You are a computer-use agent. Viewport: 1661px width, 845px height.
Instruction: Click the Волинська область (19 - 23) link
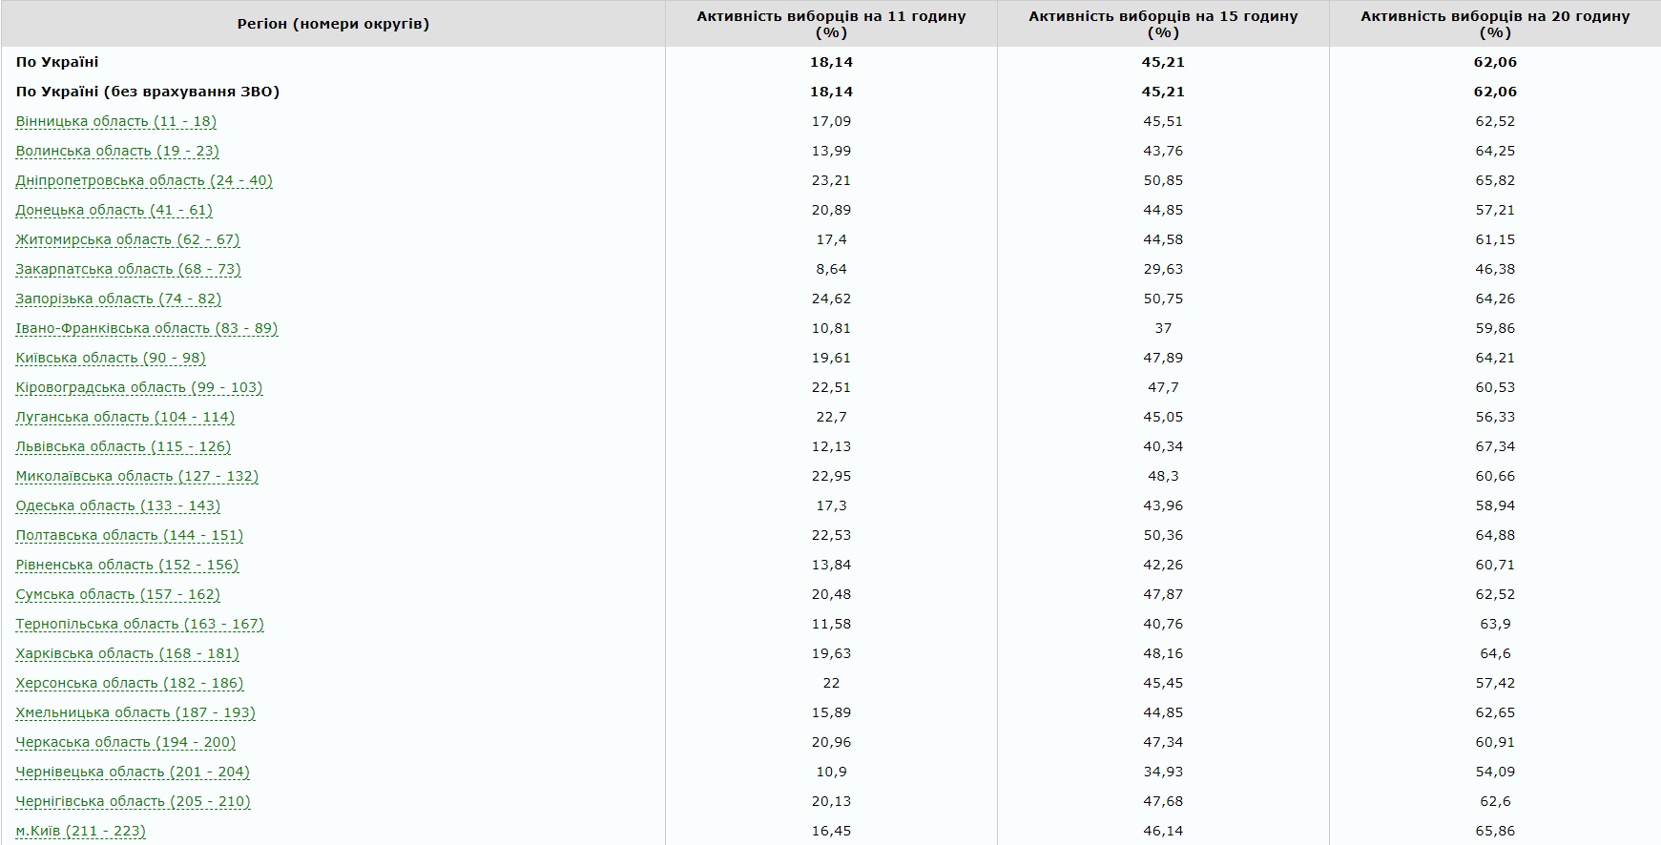pyautogui.click(x=117, y=151)
